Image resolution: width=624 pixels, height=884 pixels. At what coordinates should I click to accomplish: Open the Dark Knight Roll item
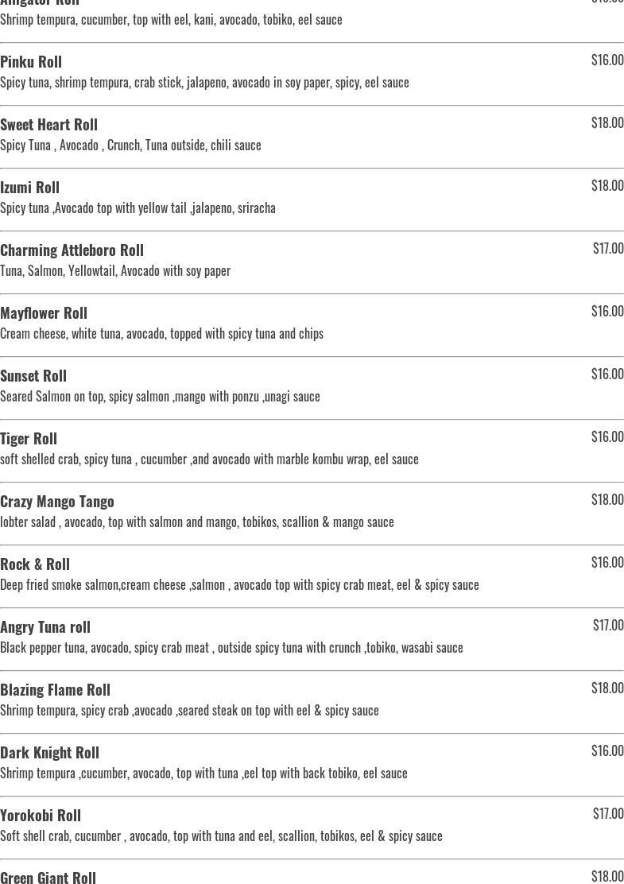[x=49, y=752]
